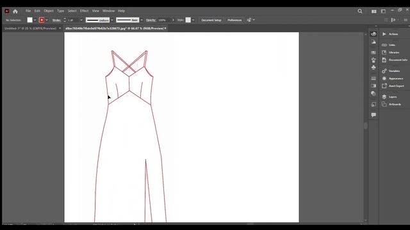Expand the width profile dropdown arrow
Viewport: 410px width, 230px height.
(112, 20)
